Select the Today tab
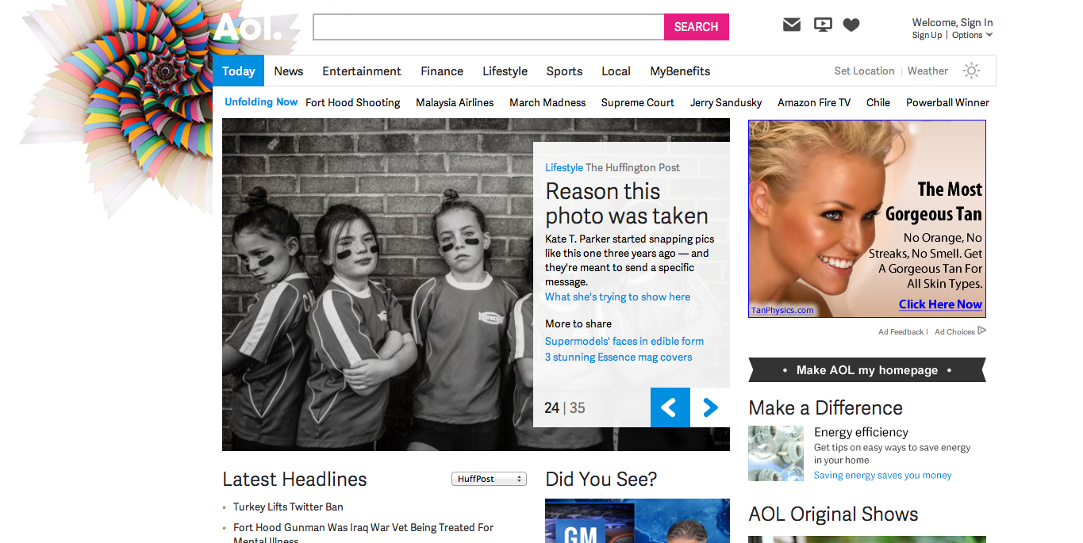Screen dimensions: 1083x543 pyautogui.click(x=238, y=71)
